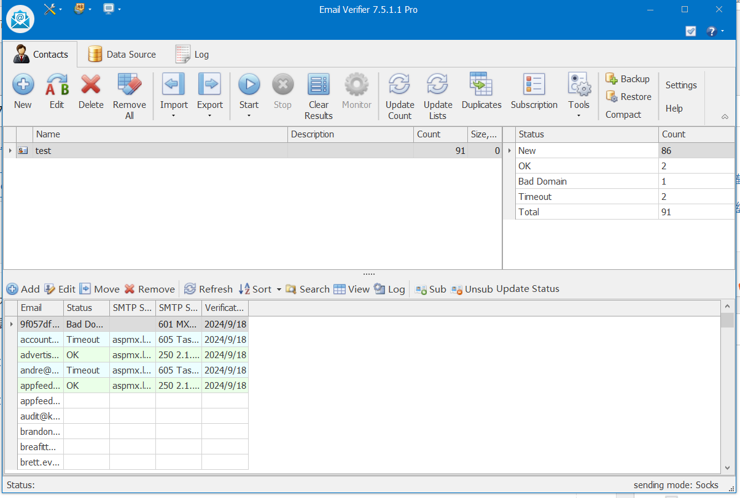Screen dimensions: 740x498
Task: Select the Total status row
Action: click(x=618, y=212)
